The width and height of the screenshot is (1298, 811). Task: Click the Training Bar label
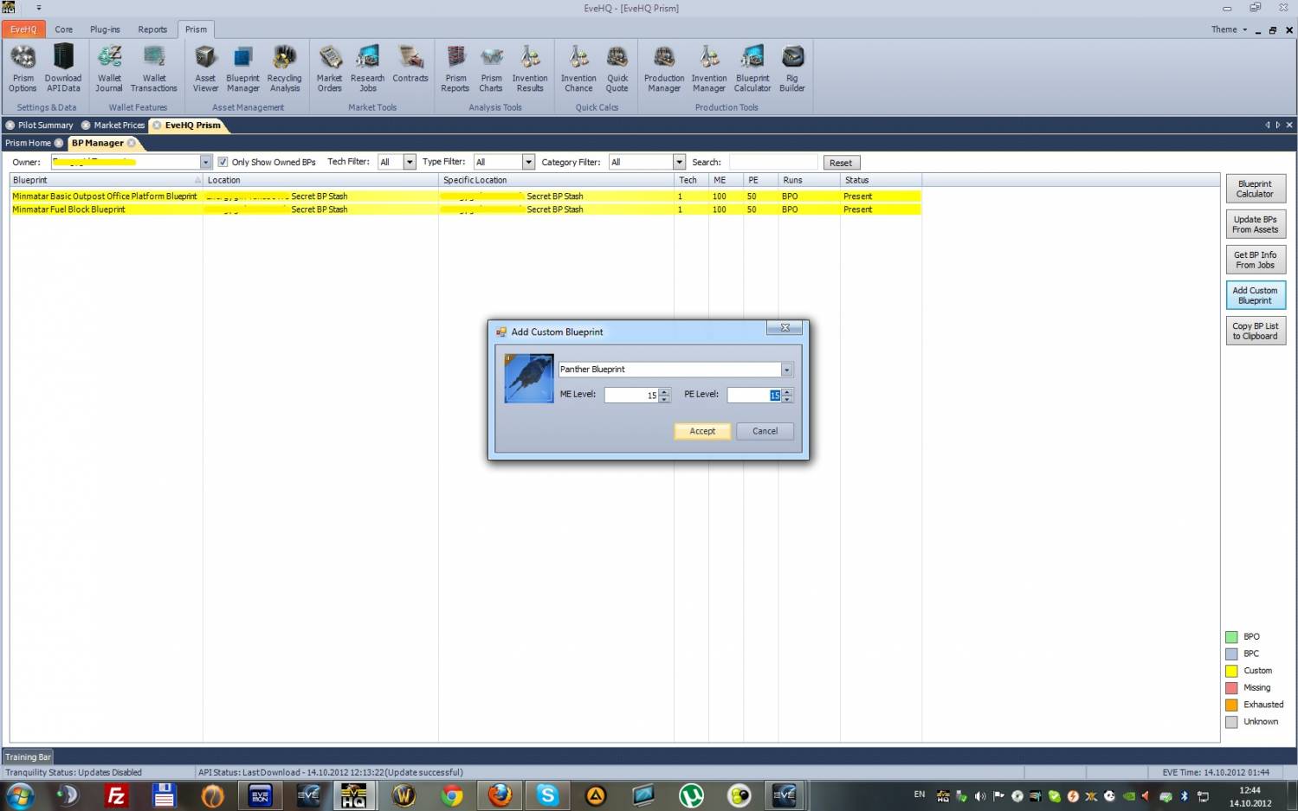tap(28, 756)
